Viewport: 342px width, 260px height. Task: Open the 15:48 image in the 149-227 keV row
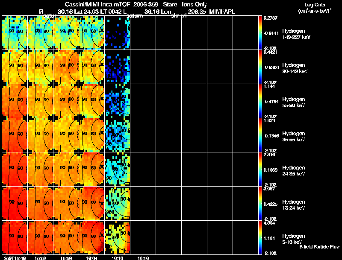15,32
